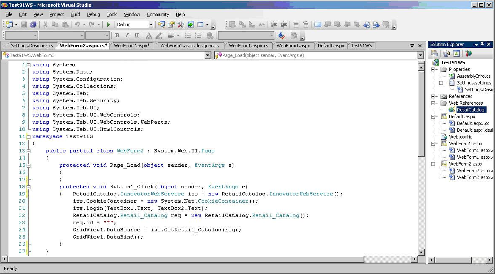This screenshot has width=495, height=274.
Task: Click the Copy toolbar icon
Action: coord(55,24)
